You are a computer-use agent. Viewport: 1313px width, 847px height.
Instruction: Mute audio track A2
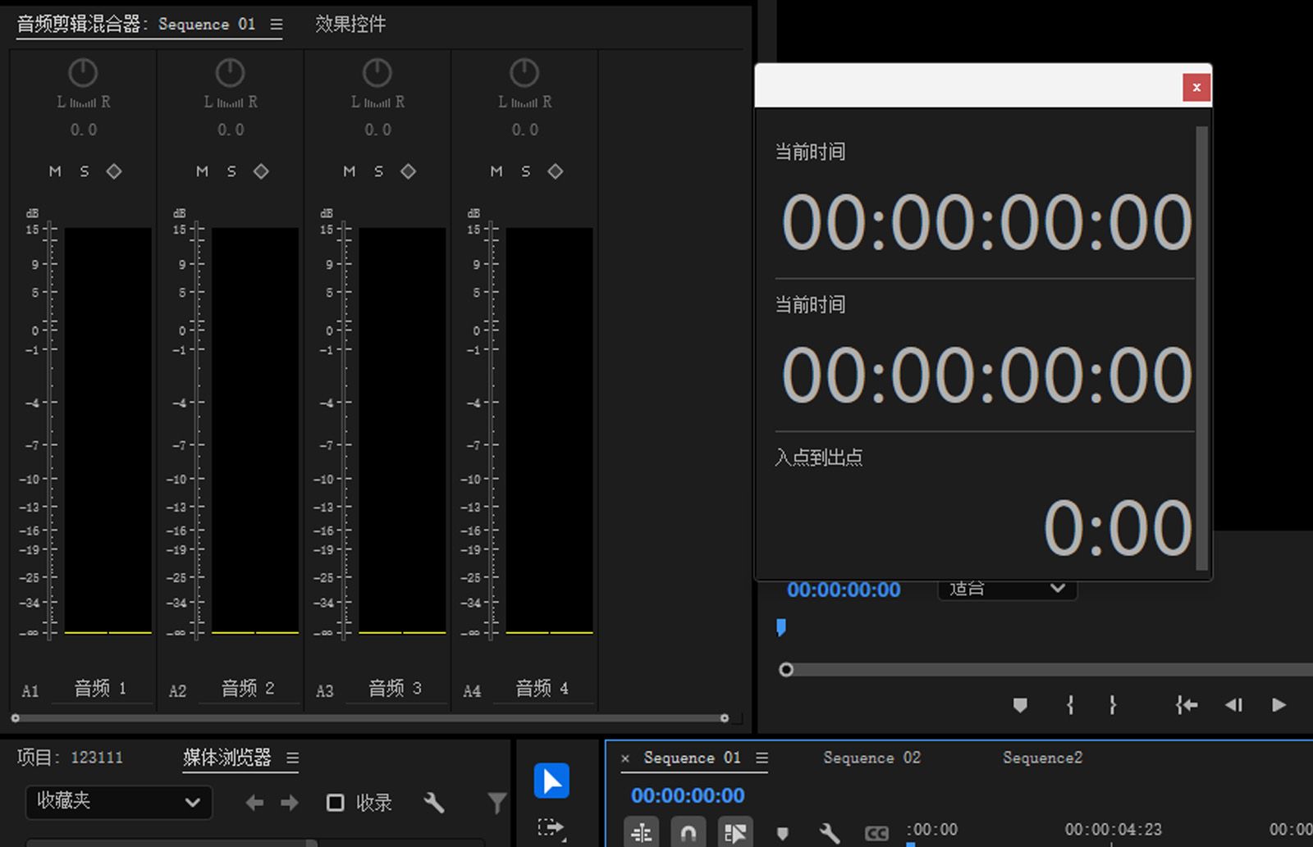pos(202,171)
